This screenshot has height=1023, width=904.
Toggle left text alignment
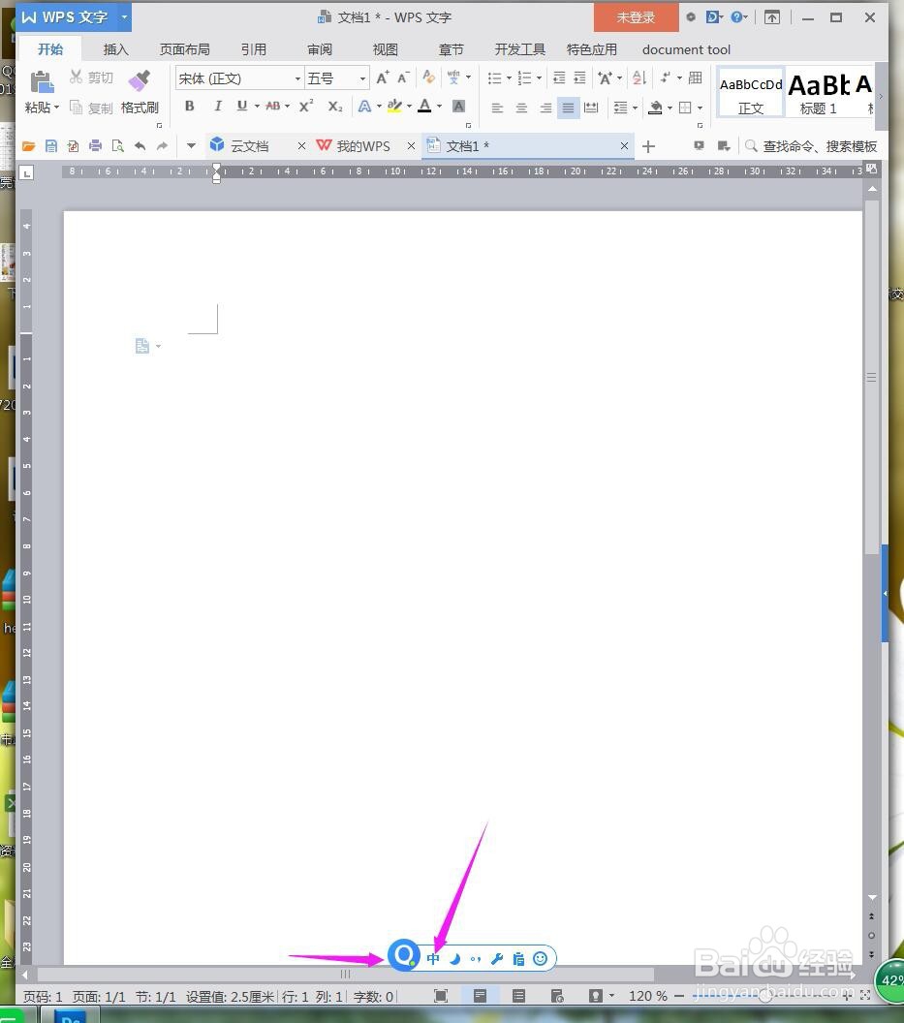497,108
